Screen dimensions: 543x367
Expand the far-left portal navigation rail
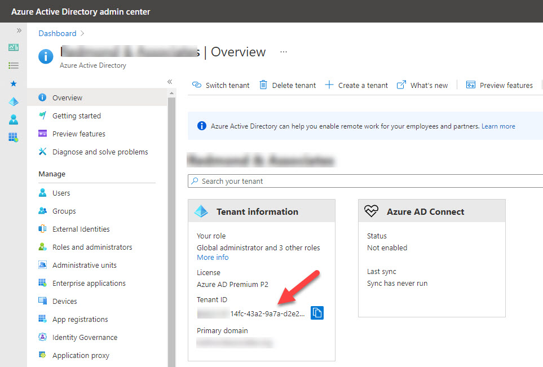point(19,30)
